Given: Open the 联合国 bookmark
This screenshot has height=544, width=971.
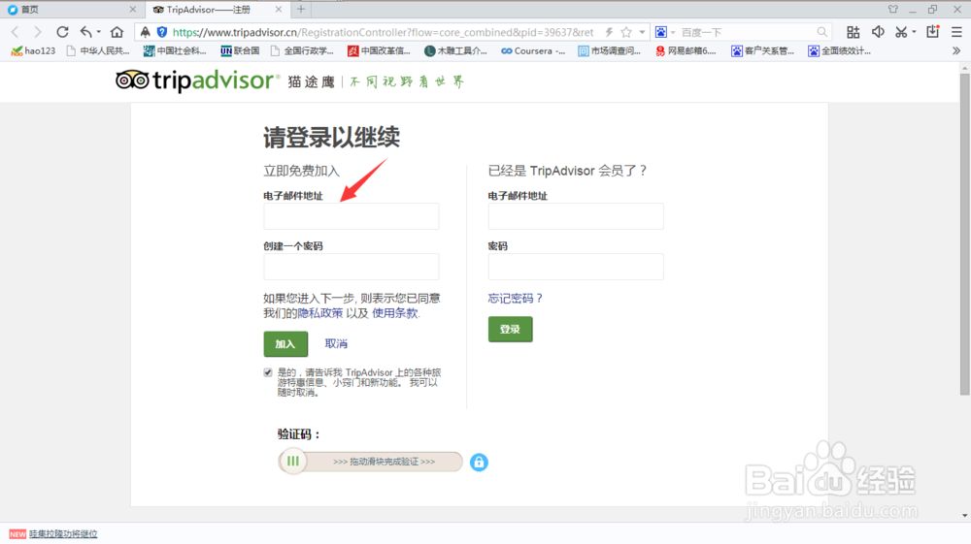Looking at the screenshot, I should [x=240, y=50].
